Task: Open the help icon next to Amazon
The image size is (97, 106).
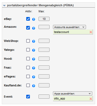Action: 34,28
